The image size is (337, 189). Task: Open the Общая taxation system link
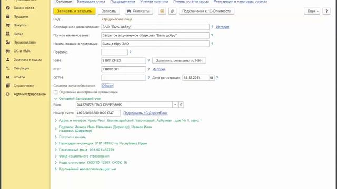[x=107, y=86]
